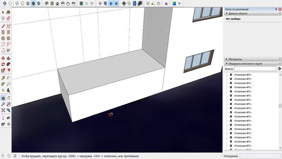Click outliner scrollbar down arrow

tap(280, 148)
